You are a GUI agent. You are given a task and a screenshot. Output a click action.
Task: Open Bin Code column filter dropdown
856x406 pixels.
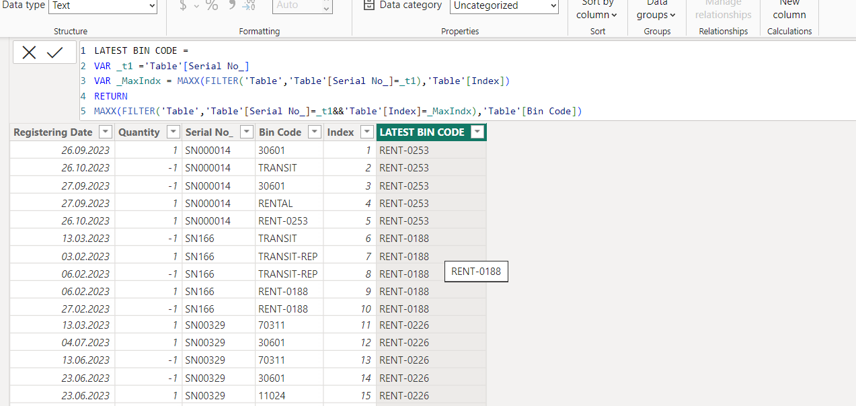[315, 132]
